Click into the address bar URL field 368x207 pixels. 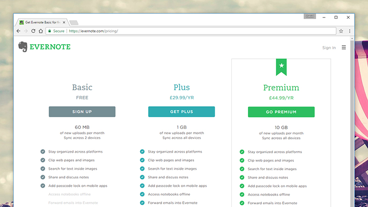point(190,31)
